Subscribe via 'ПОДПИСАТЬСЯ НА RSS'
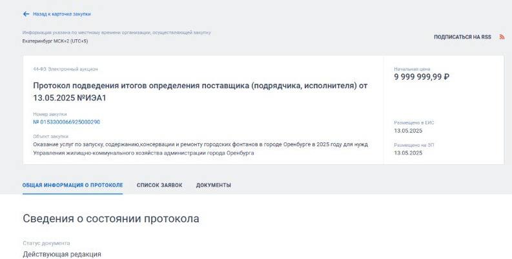Viewport: 512px width, 259px height. pyautogui.click(x=462, y=37)
